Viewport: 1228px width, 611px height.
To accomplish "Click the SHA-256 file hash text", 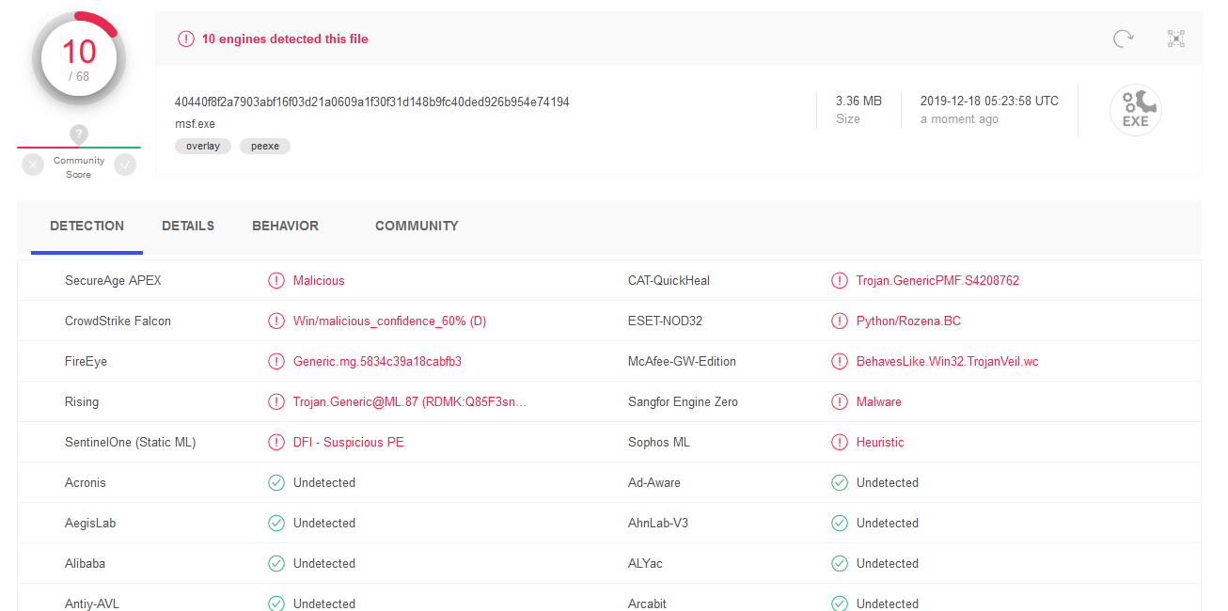I will click(x=371, y=102).
